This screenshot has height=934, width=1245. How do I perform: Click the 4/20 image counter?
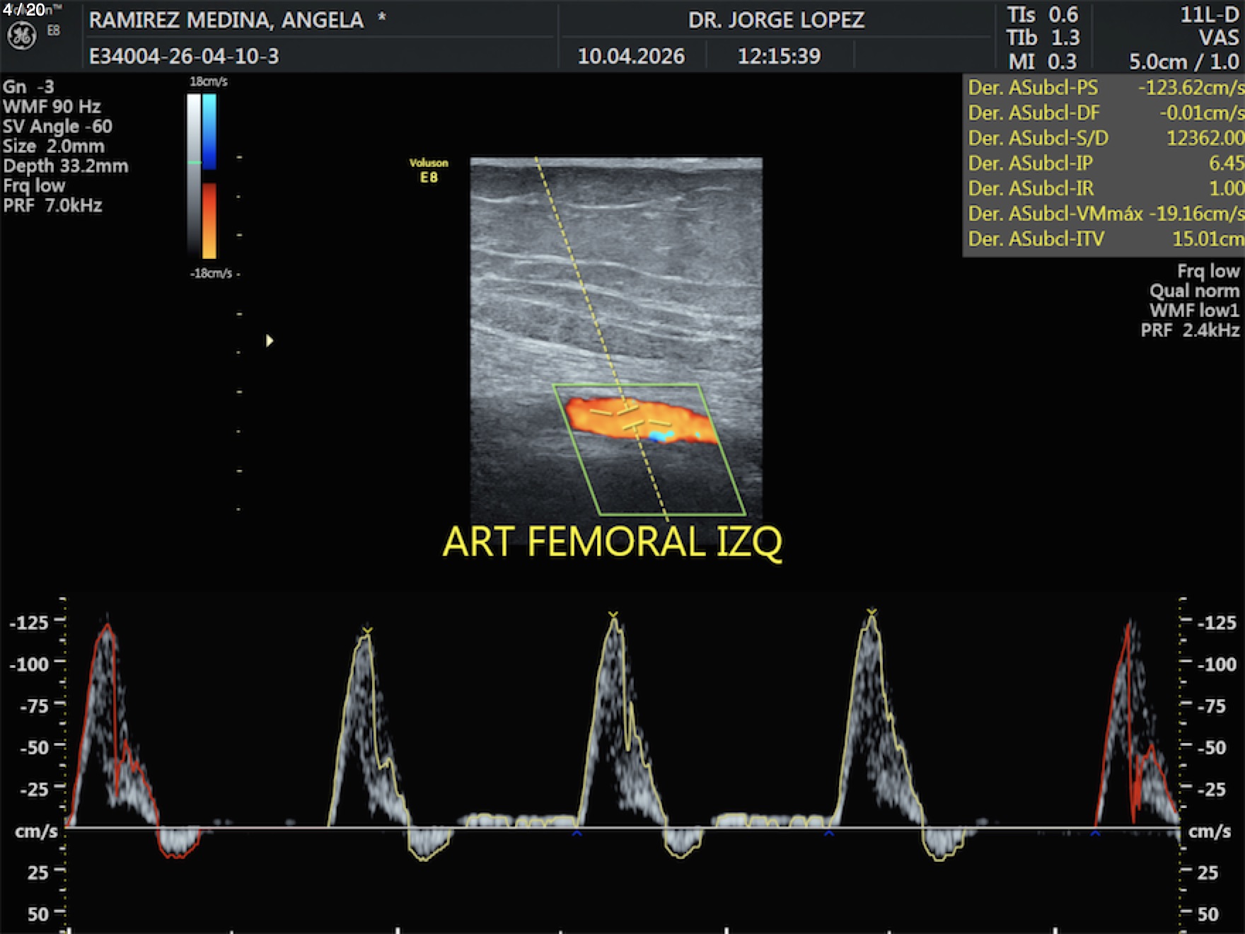(x=24, y=10)
